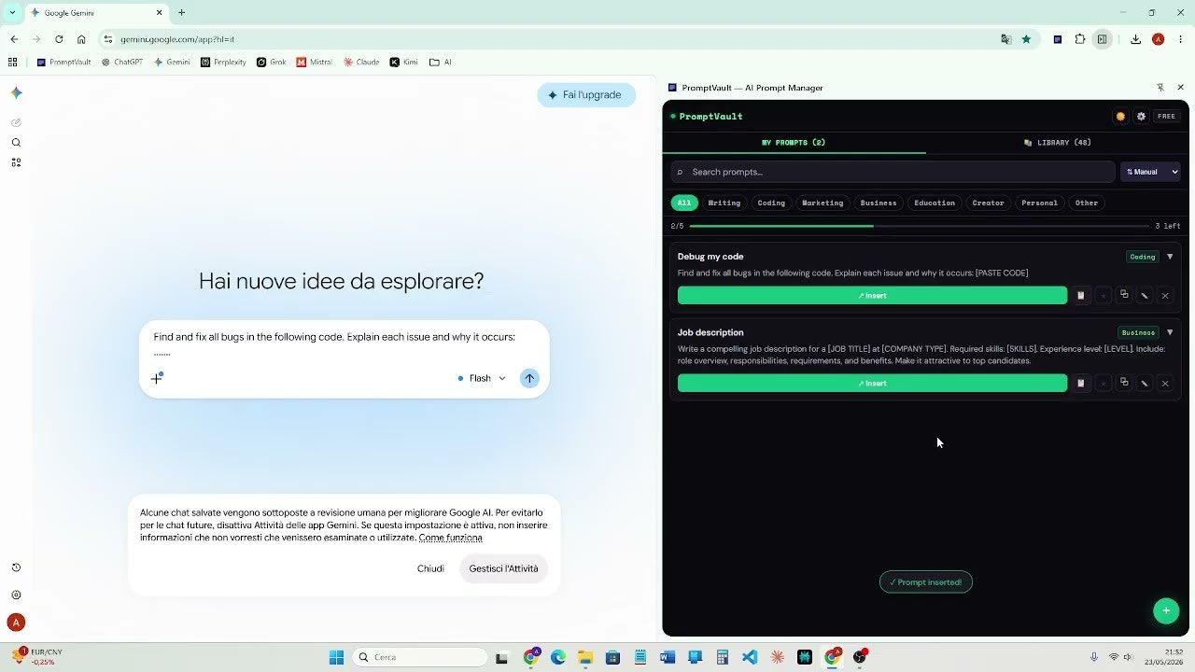Open the Gems grid icon in Gemini sidebar
This screenshot has width=1195, height=672.
coord(16,162)
